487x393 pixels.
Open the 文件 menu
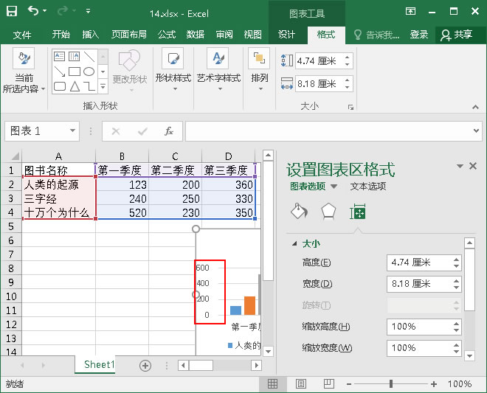[x=22, y=35]
